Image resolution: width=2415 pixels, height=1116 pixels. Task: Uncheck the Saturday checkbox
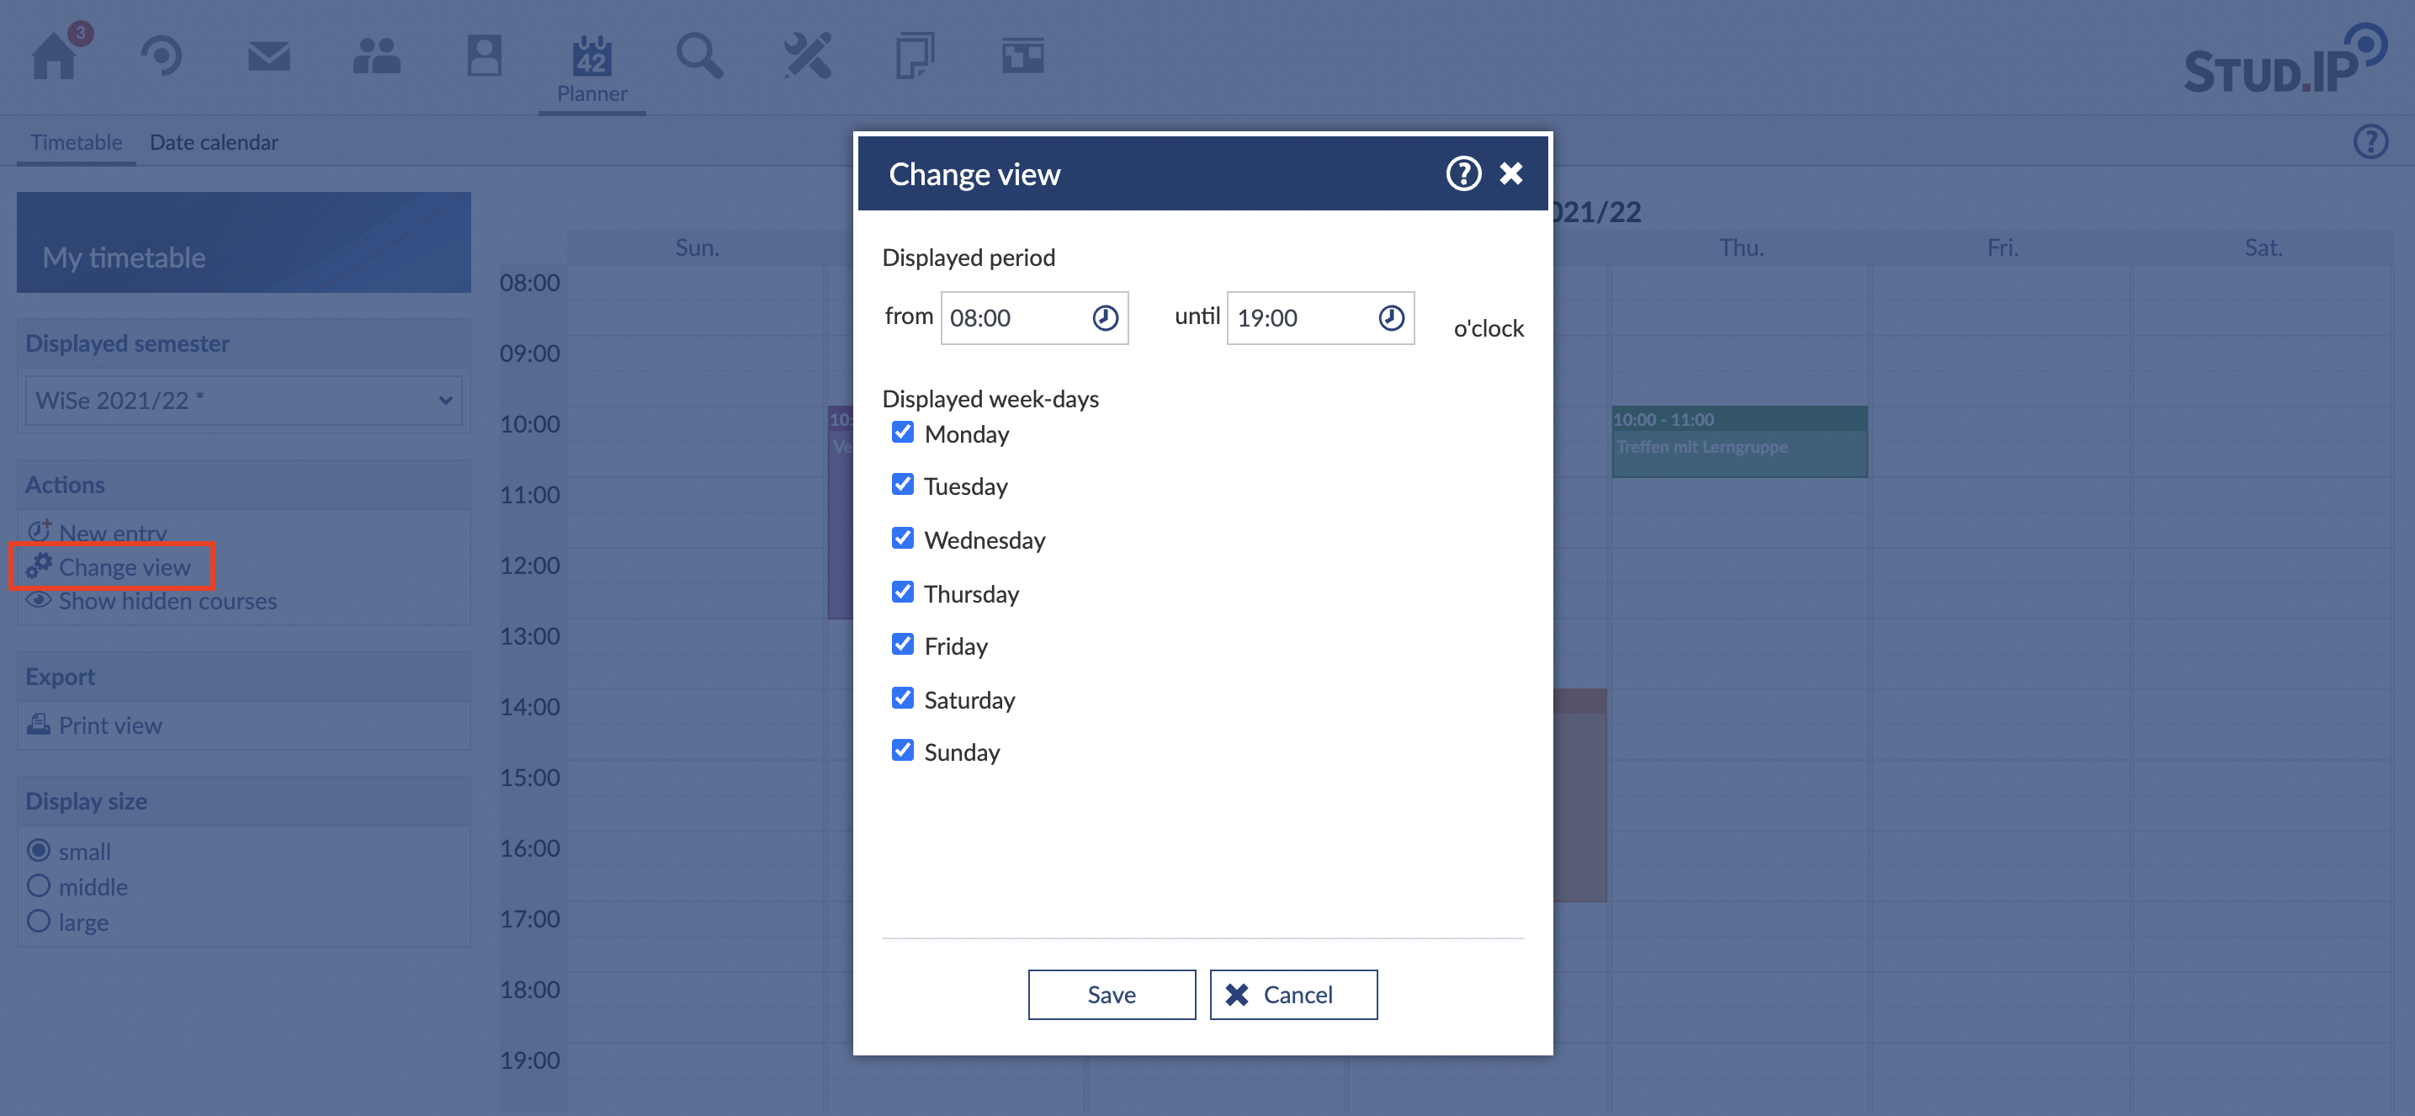click(902, 698)
